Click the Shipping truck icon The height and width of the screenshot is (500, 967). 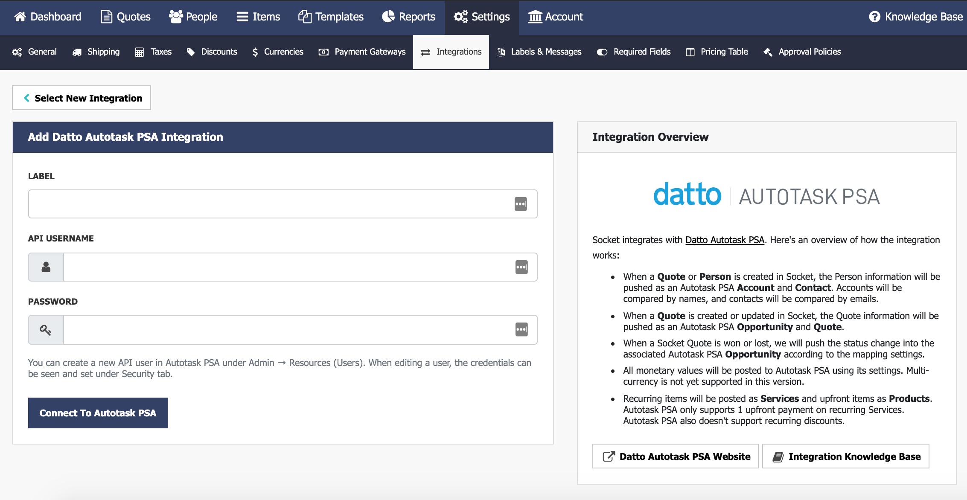(x=77, y=52)
